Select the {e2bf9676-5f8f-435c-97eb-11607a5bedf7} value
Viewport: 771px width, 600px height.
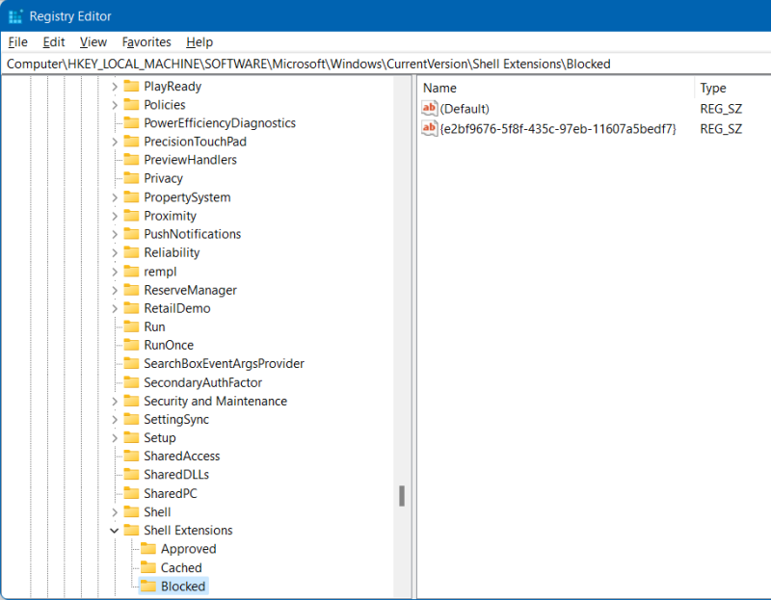click(558, 129)
